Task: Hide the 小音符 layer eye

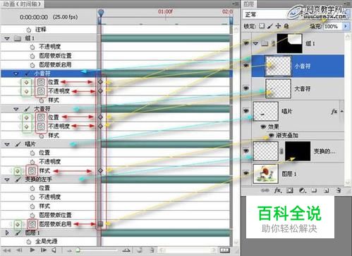Action: point(246,65)
